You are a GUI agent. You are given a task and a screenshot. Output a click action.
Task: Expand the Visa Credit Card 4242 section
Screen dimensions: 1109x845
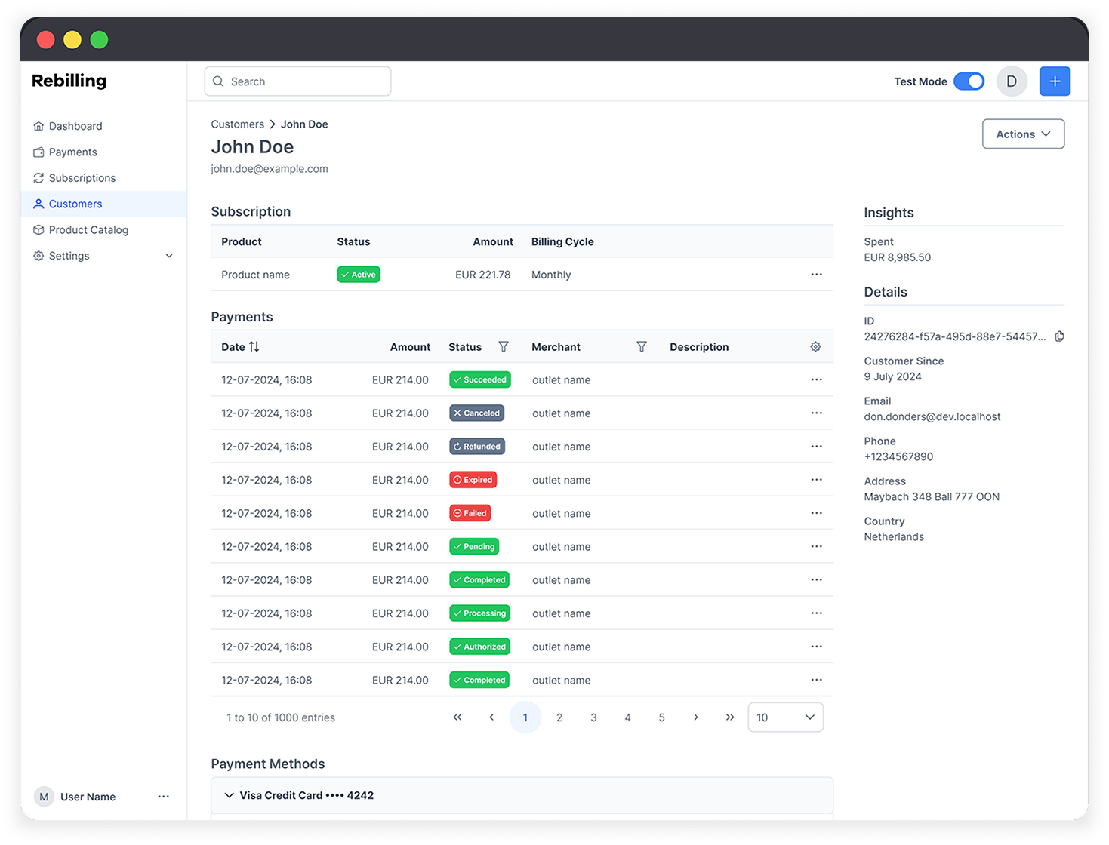[x=230, y=795]
